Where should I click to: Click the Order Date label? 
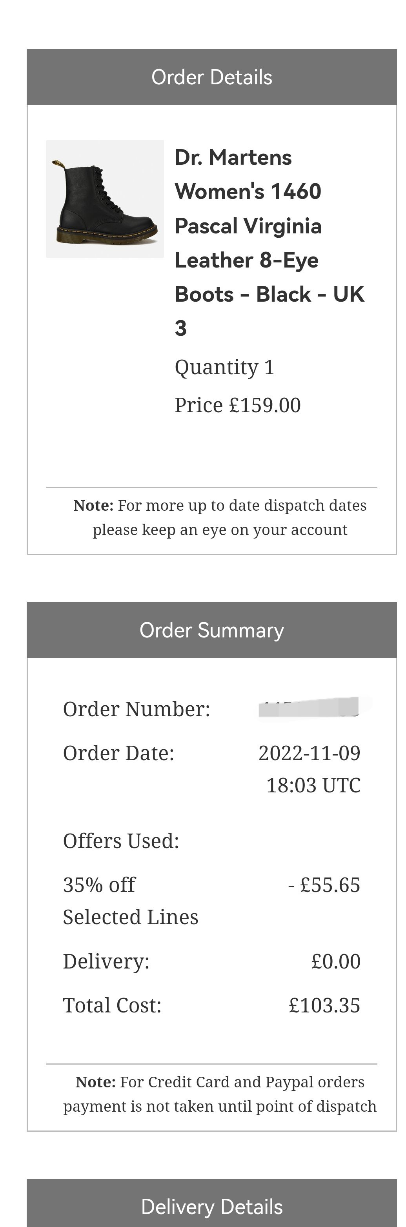click(118, 753)
